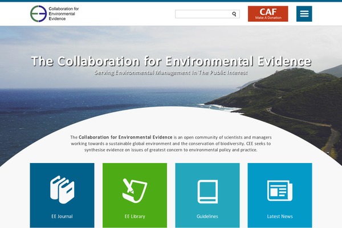This screenshot has height=228, width=342.
Task: Click the book icon in Guidelines tile
Action: click(207, 192)
